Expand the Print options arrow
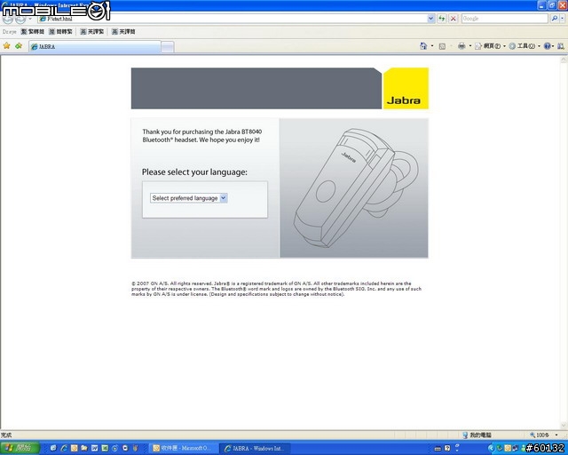 pyautogui.click(x=469, y=46)
